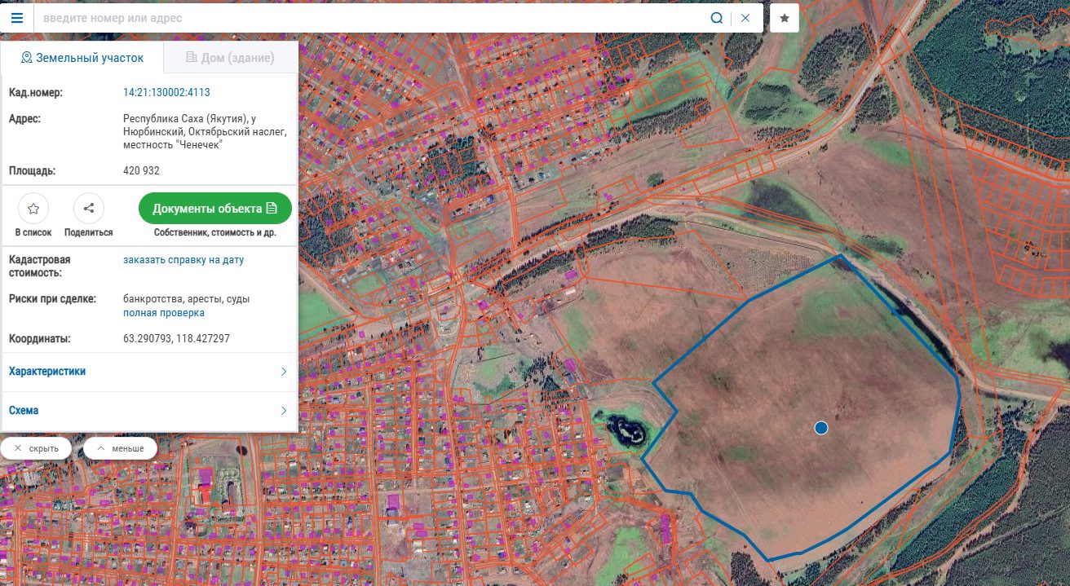Click the parcel address text

point(204,132)
